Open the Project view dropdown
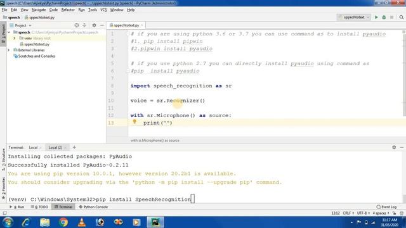Screen dimensions: 406x228 click(21, 25)
